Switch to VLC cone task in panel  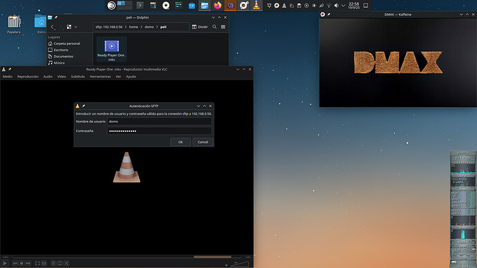pos(256,5)
